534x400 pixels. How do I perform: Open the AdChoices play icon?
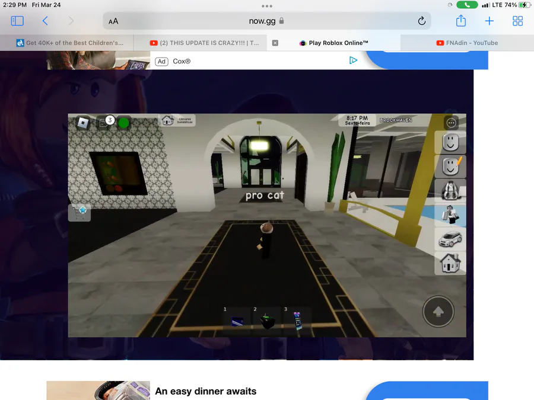coord(353,60)
